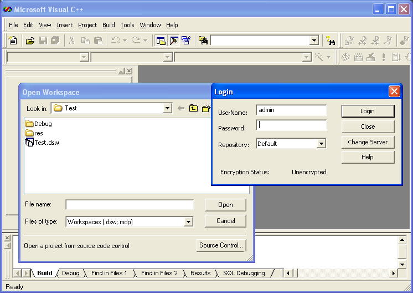Viewport: 413px width, 293px height.
Task: Click the Build grid toolbar icon
Action: tap(359, 57)
